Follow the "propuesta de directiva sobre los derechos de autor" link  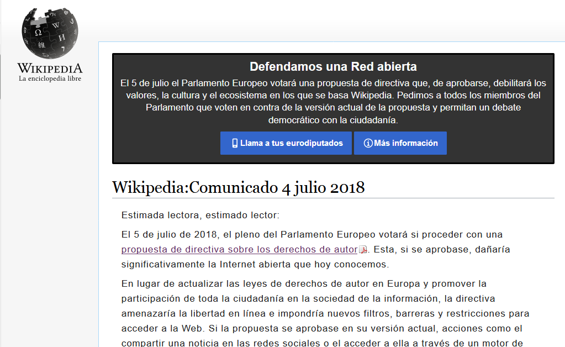point(239,249)
